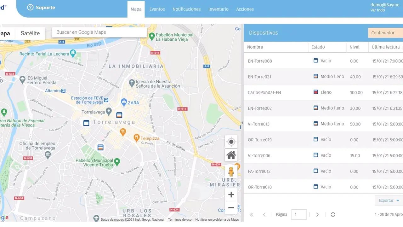Click the home icon below the locate button
This screenshot has height=227, width=403.
pyautogui.click(x=231, y=155)
